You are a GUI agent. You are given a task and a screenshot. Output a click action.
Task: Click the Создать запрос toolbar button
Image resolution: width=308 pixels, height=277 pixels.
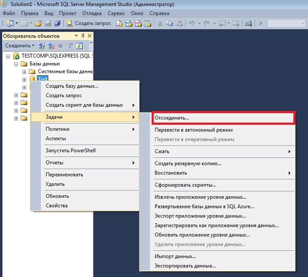coord(88,23)
